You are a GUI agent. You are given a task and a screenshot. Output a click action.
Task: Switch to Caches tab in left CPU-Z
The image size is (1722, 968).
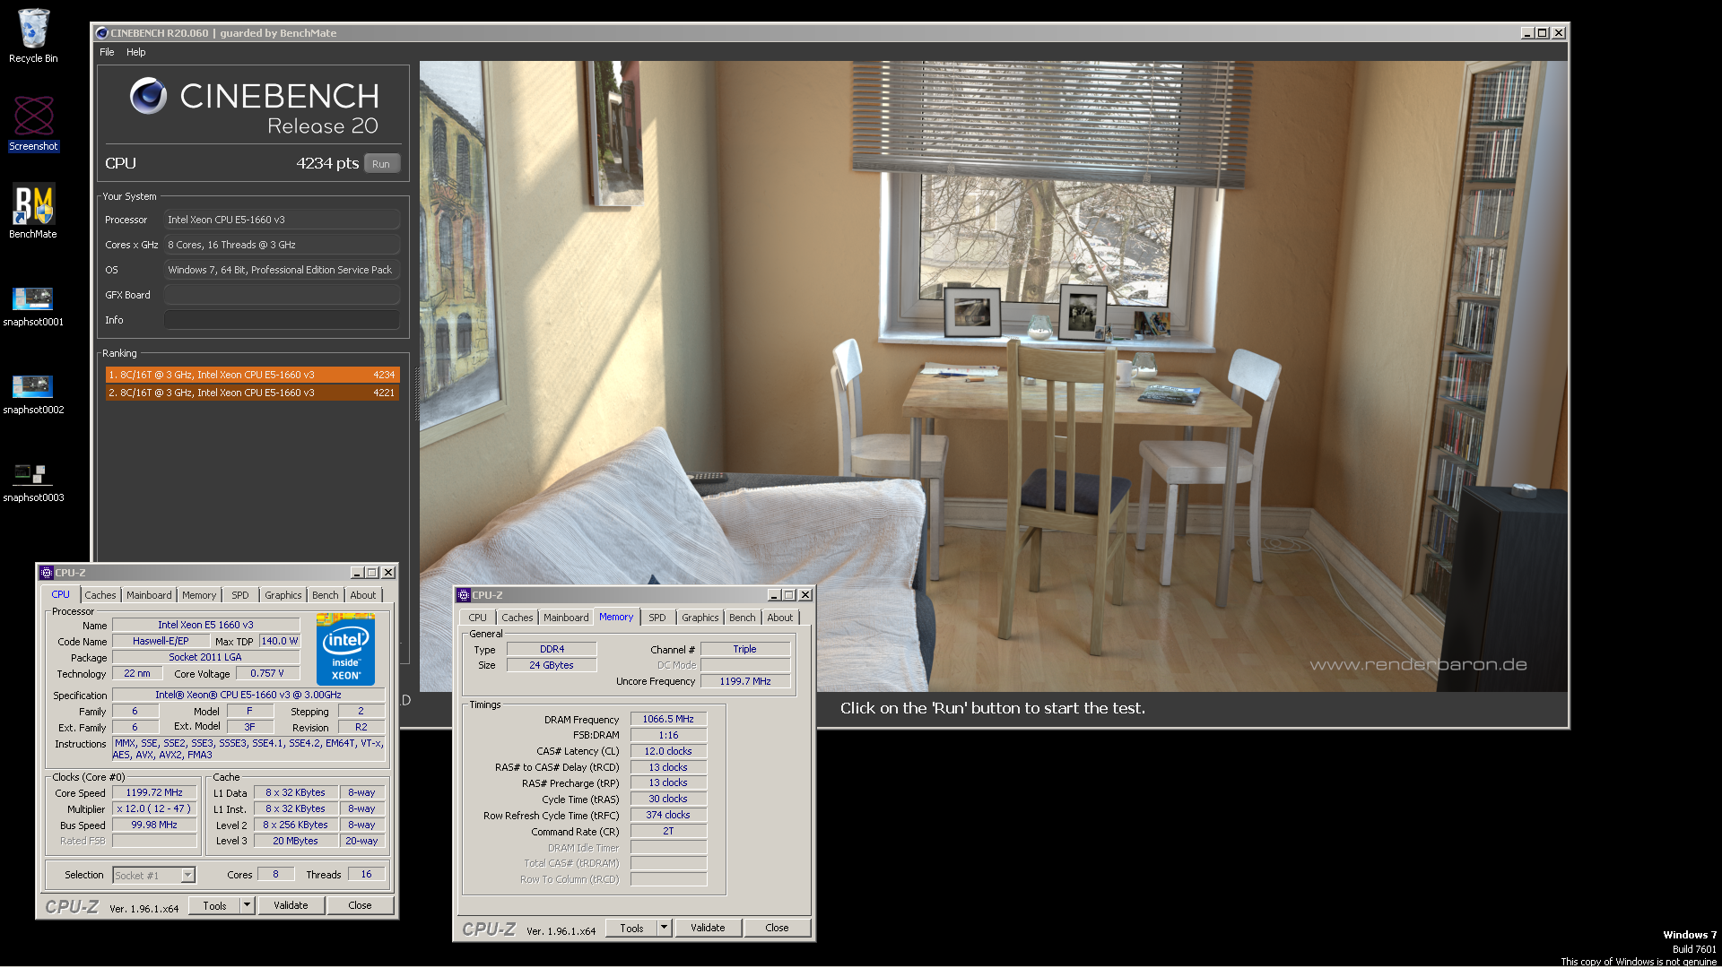pyautogui.click(x=100, y=595)
